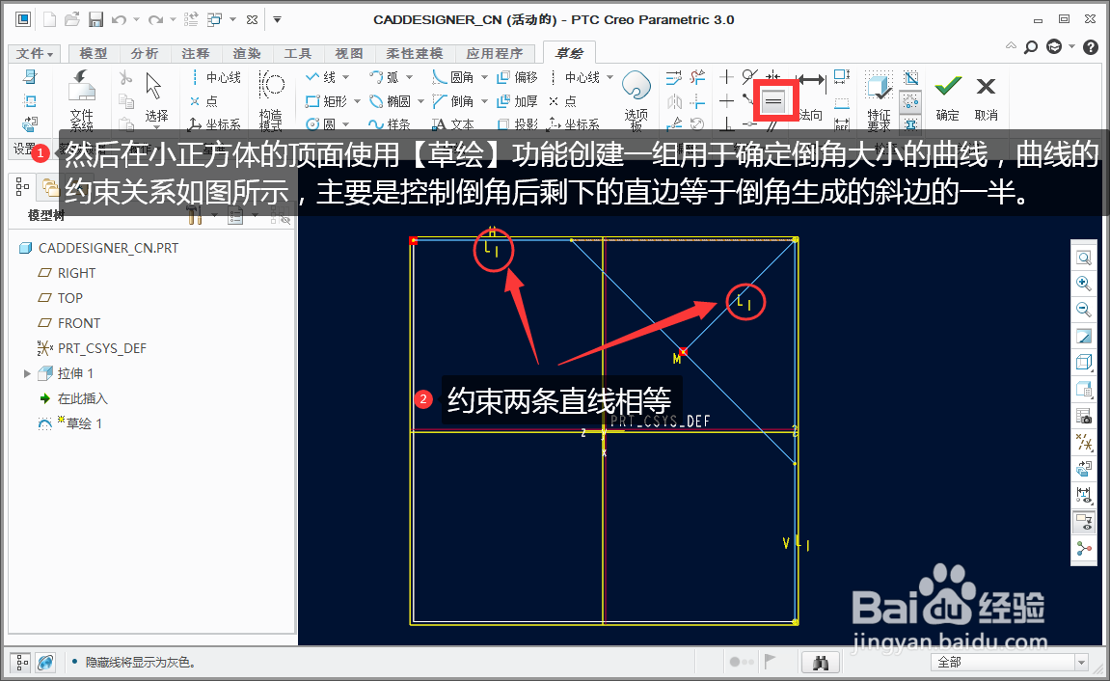
Task: Switch to the 分析 tab
Action: (x=145, y=53)
